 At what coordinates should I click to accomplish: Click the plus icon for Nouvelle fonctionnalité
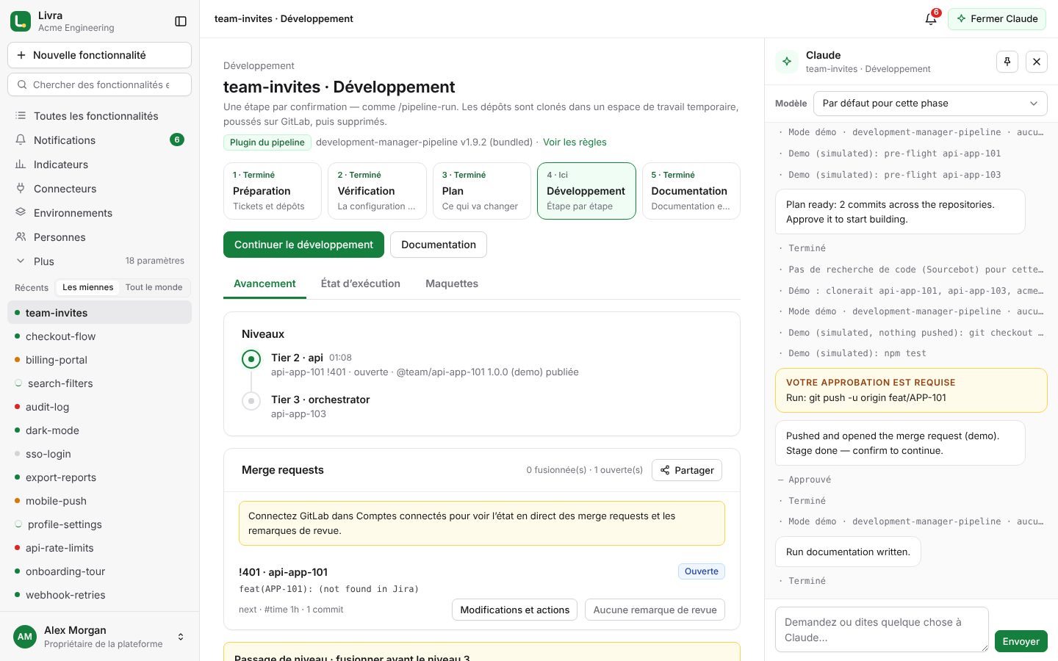(x=21, y=55)
